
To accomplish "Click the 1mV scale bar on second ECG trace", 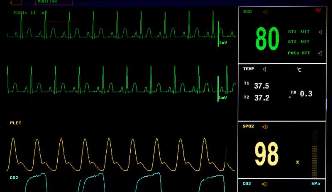I will point(218,89).
